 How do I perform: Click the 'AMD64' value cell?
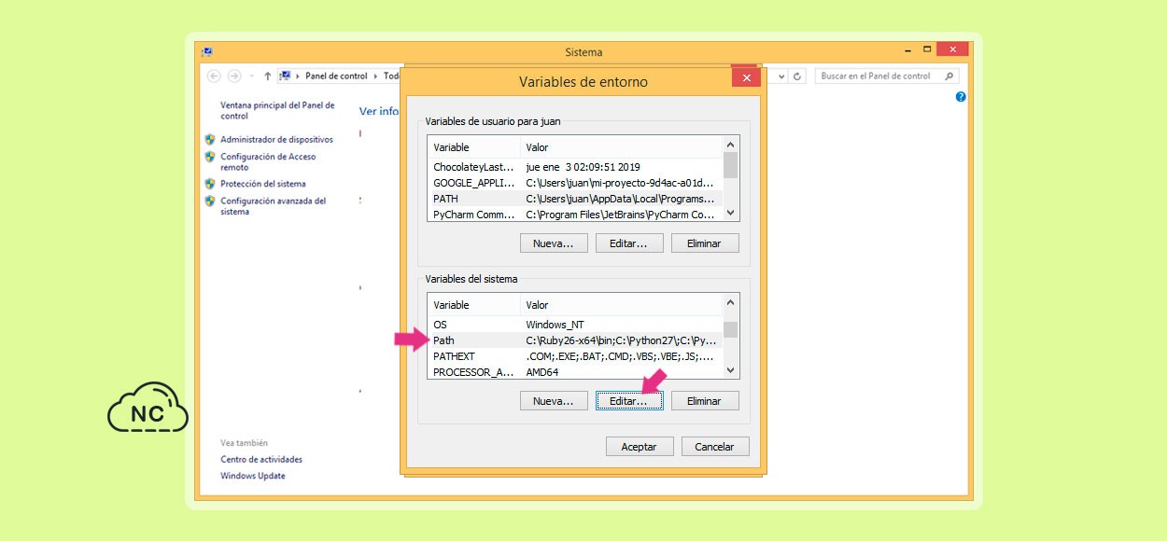(541, 372)
